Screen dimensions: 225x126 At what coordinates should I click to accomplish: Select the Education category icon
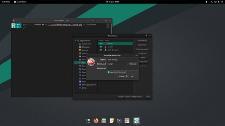[80, 47]
